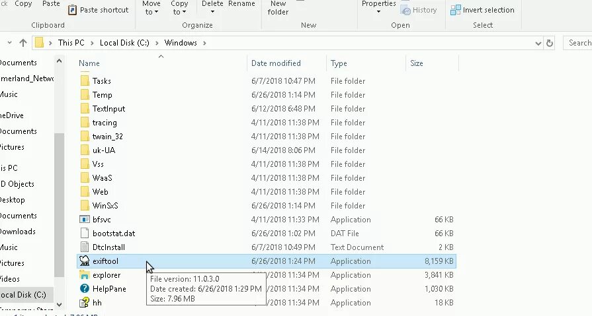Select the hh application icon

point(85,302)
